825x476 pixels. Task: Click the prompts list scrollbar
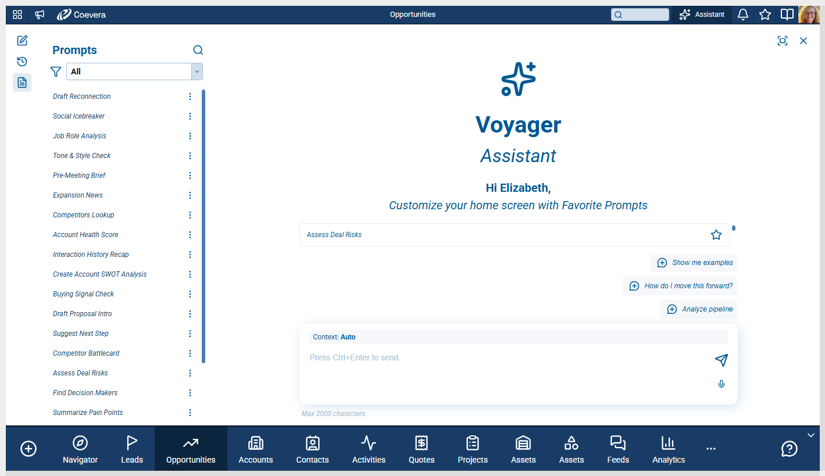click(x=203, y=226)
